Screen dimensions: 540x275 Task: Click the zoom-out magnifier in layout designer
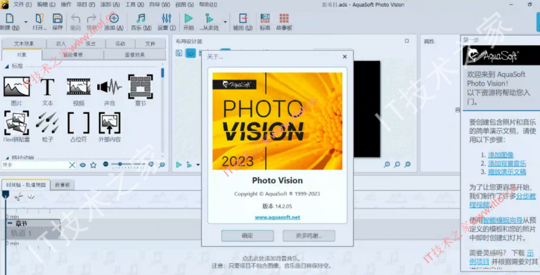tap(397, 165)
